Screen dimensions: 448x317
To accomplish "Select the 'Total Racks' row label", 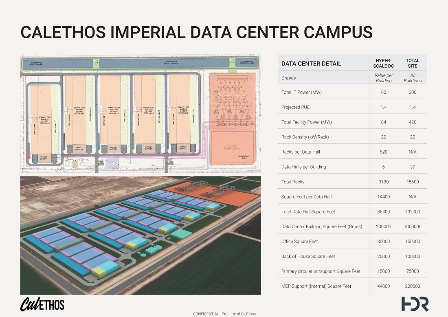I will [293, 182].
